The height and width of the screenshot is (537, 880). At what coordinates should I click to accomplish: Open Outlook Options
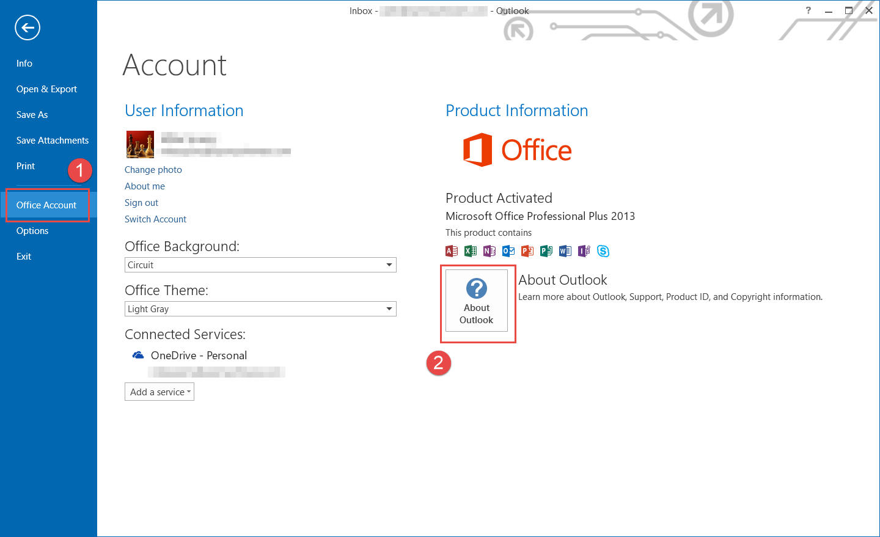[32, 231]
